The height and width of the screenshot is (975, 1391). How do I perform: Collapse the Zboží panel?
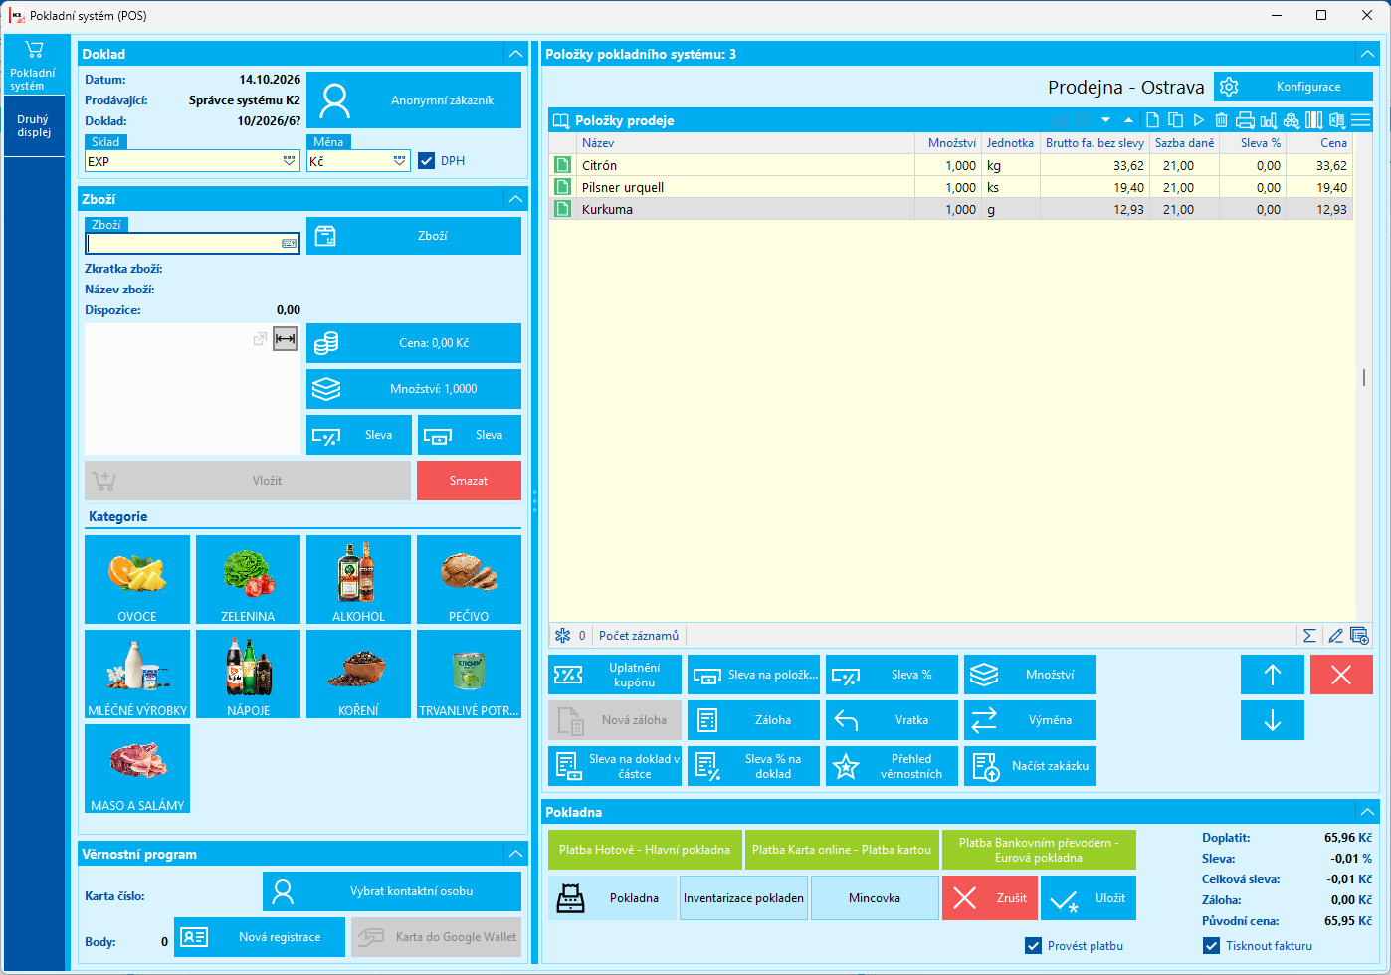coord(515,199)
